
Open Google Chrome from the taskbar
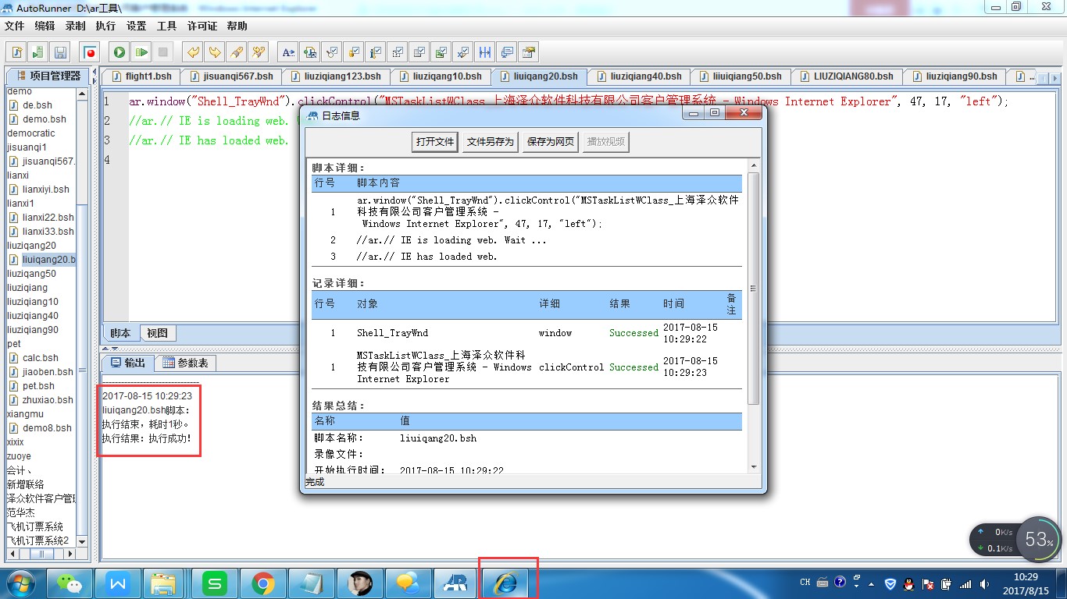click(x=262, y=583)
